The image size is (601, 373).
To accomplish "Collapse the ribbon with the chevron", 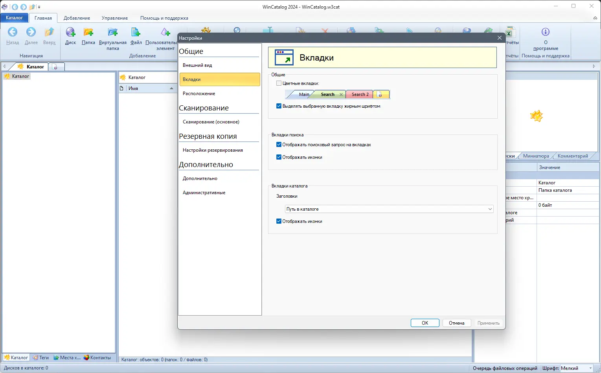I will coord(595,18).
